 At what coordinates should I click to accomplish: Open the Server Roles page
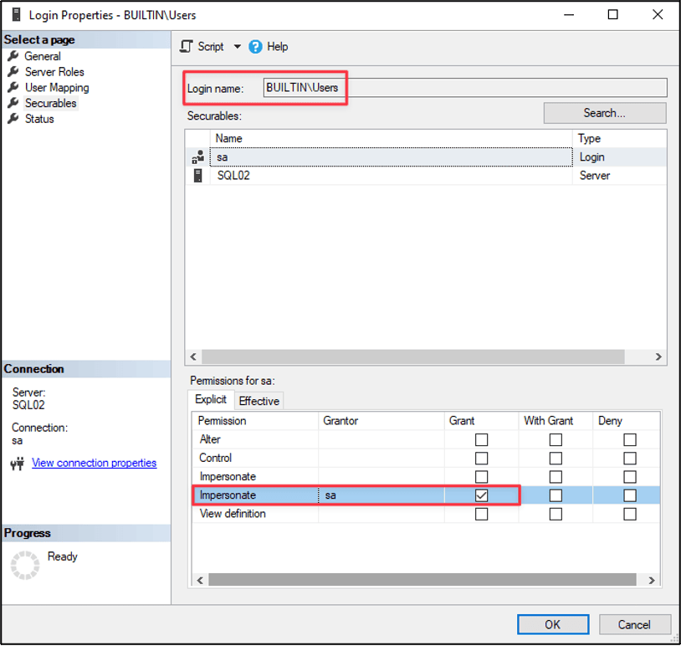[x=54, y=72]
